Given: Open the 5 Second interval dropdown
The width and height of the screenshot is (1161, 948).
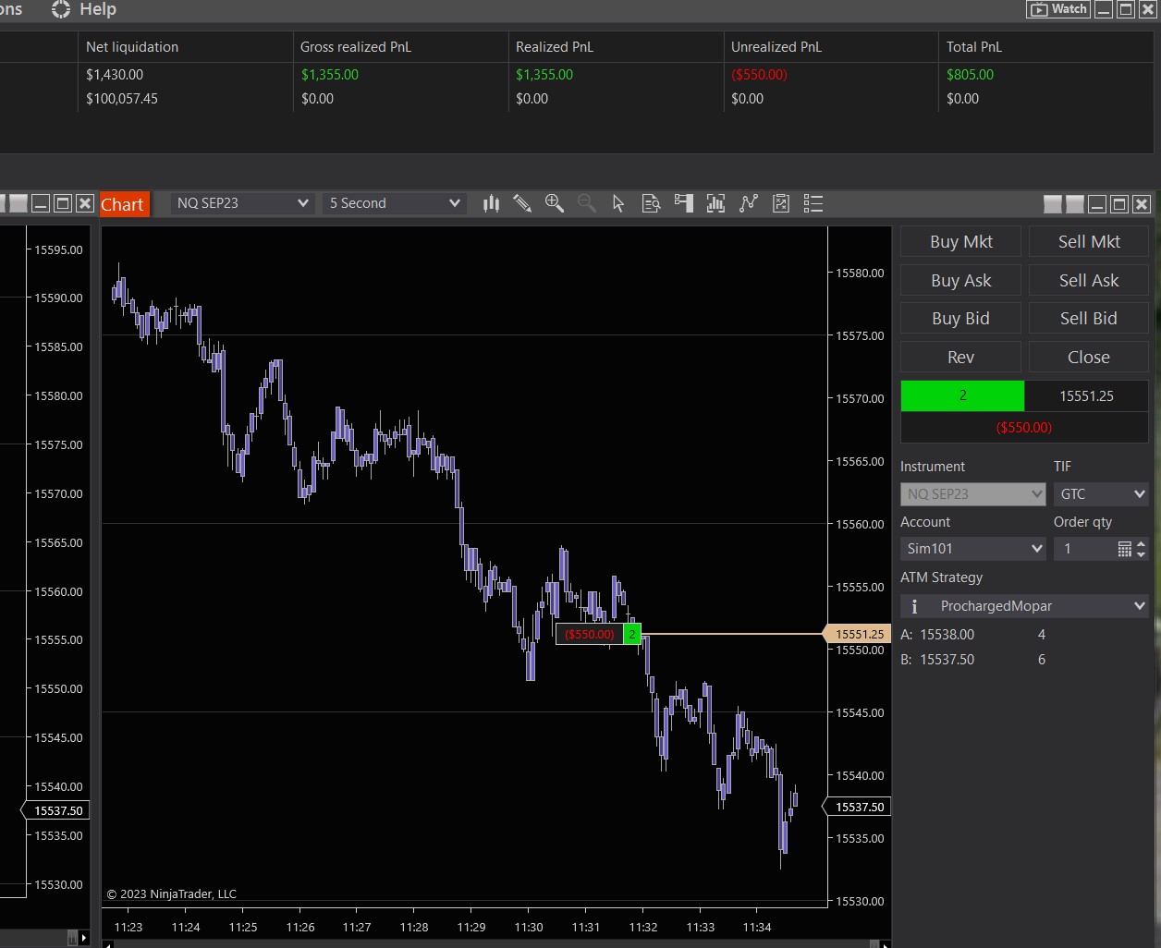Looking at the screenshot, I should tap(395, 203).
